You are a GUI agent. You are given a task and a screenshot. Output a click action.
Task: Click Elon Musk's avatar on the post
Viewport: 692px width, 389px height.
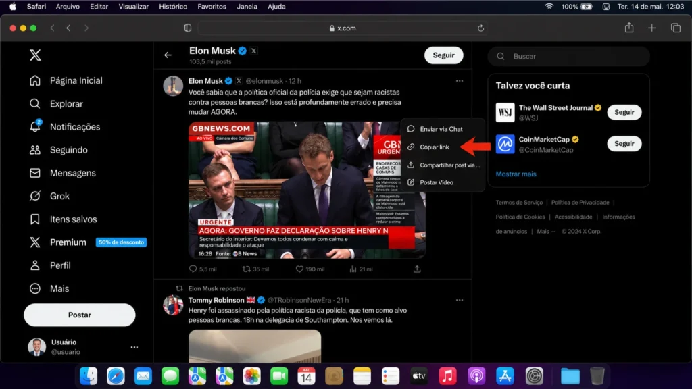pyautogui.click(x=173, y=86)
